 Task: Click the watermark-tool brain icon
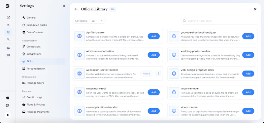80,92
